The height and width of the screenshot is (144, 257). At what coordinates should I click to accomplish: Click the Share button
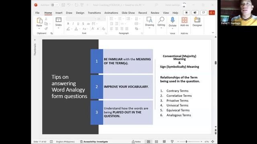212,12
